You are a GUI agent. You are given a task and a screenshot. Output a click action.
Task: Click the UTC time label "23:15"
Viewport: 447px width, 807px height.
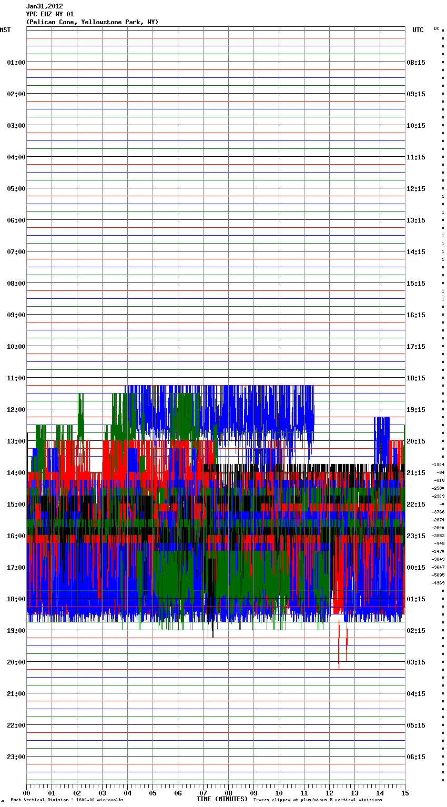click(416, 536)
